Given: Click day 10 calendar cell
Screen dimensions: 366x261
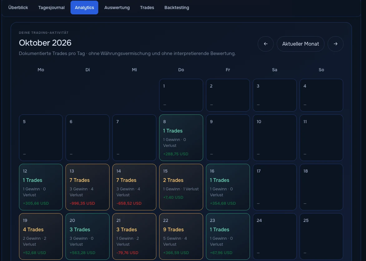Looking at the screenshot, I should 275,138.
